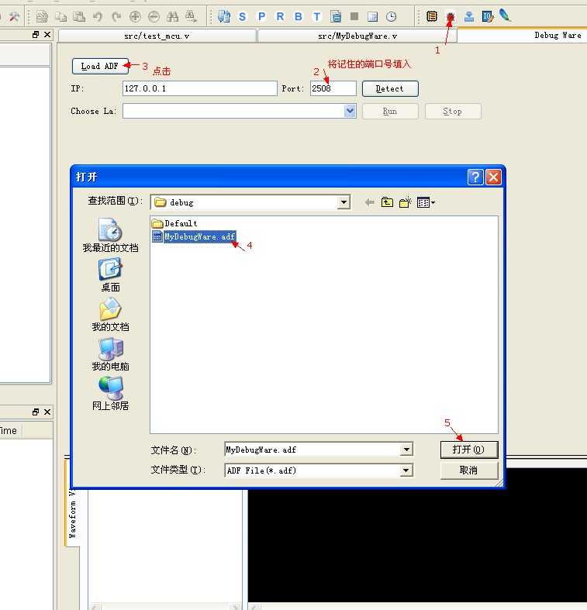Open the My Documents shortcut (我的文档)
Image resolution: width=587 pixels, height=610 pixels.
click(111, 315)
